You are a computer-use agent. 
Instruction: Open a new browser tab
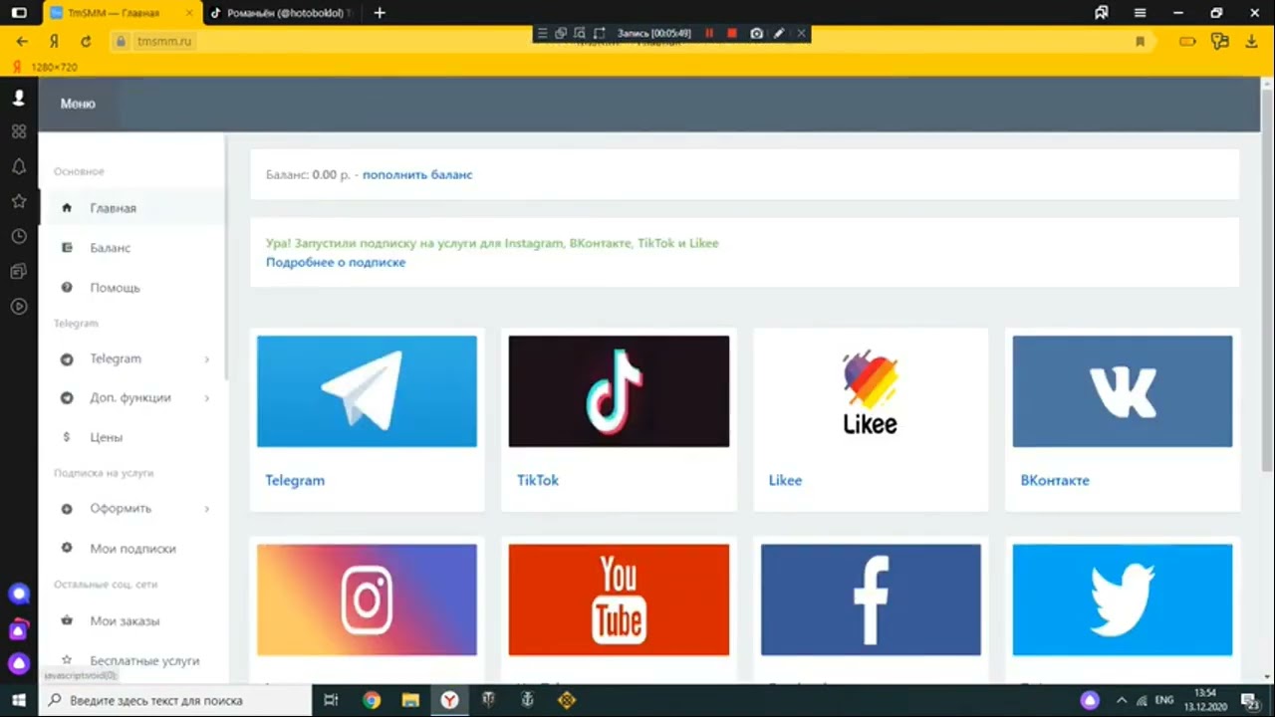(x=380, y=13)
